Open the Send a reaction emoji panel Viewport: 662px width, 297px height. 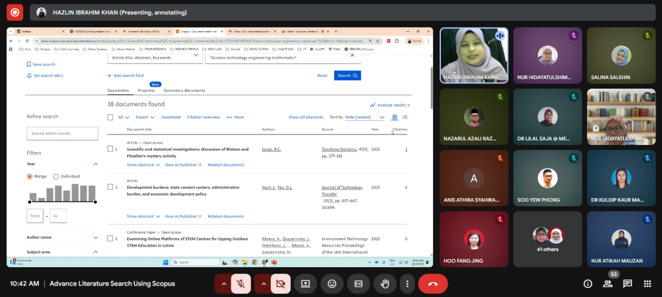(x=332, y=283)
